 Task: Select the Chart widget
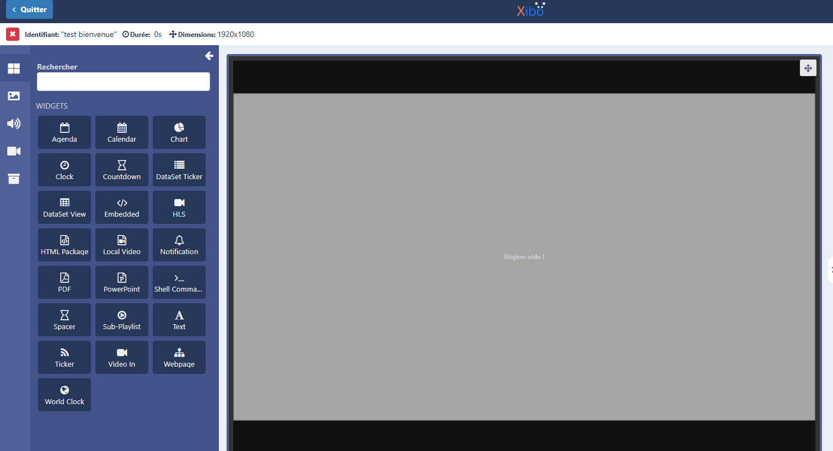click(179, 132)
